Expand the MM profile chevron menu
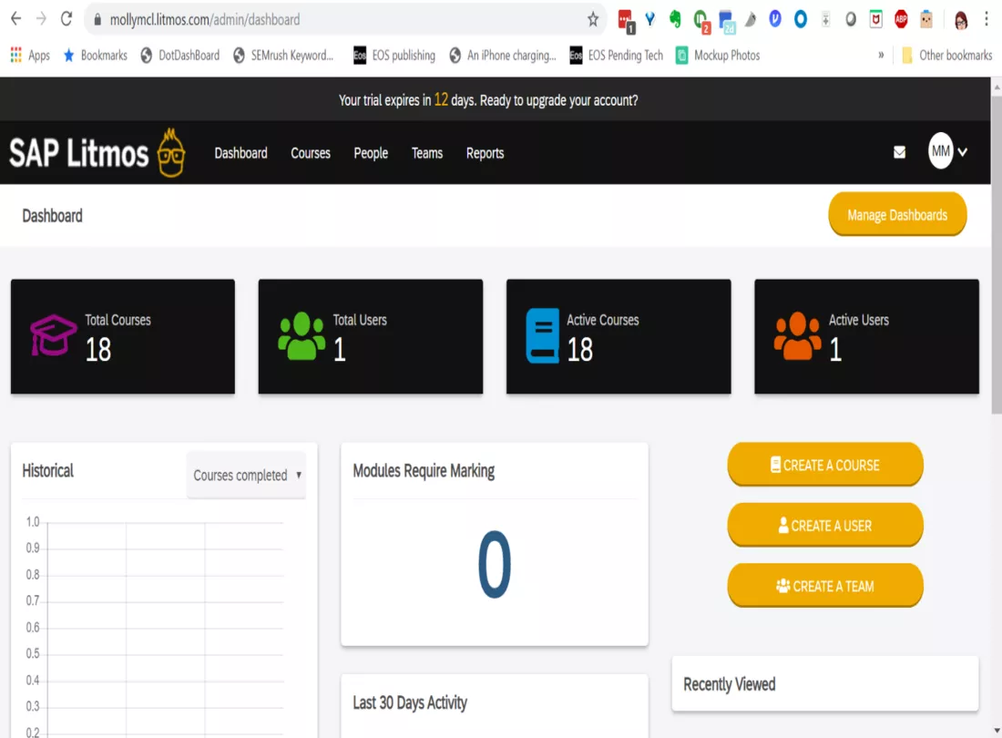1002x738 pixels. (962, 152)
